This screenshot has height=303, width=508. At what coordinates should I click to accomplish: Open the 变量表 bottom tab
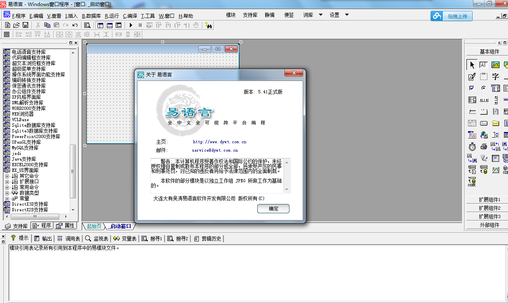tap(125, 239)
